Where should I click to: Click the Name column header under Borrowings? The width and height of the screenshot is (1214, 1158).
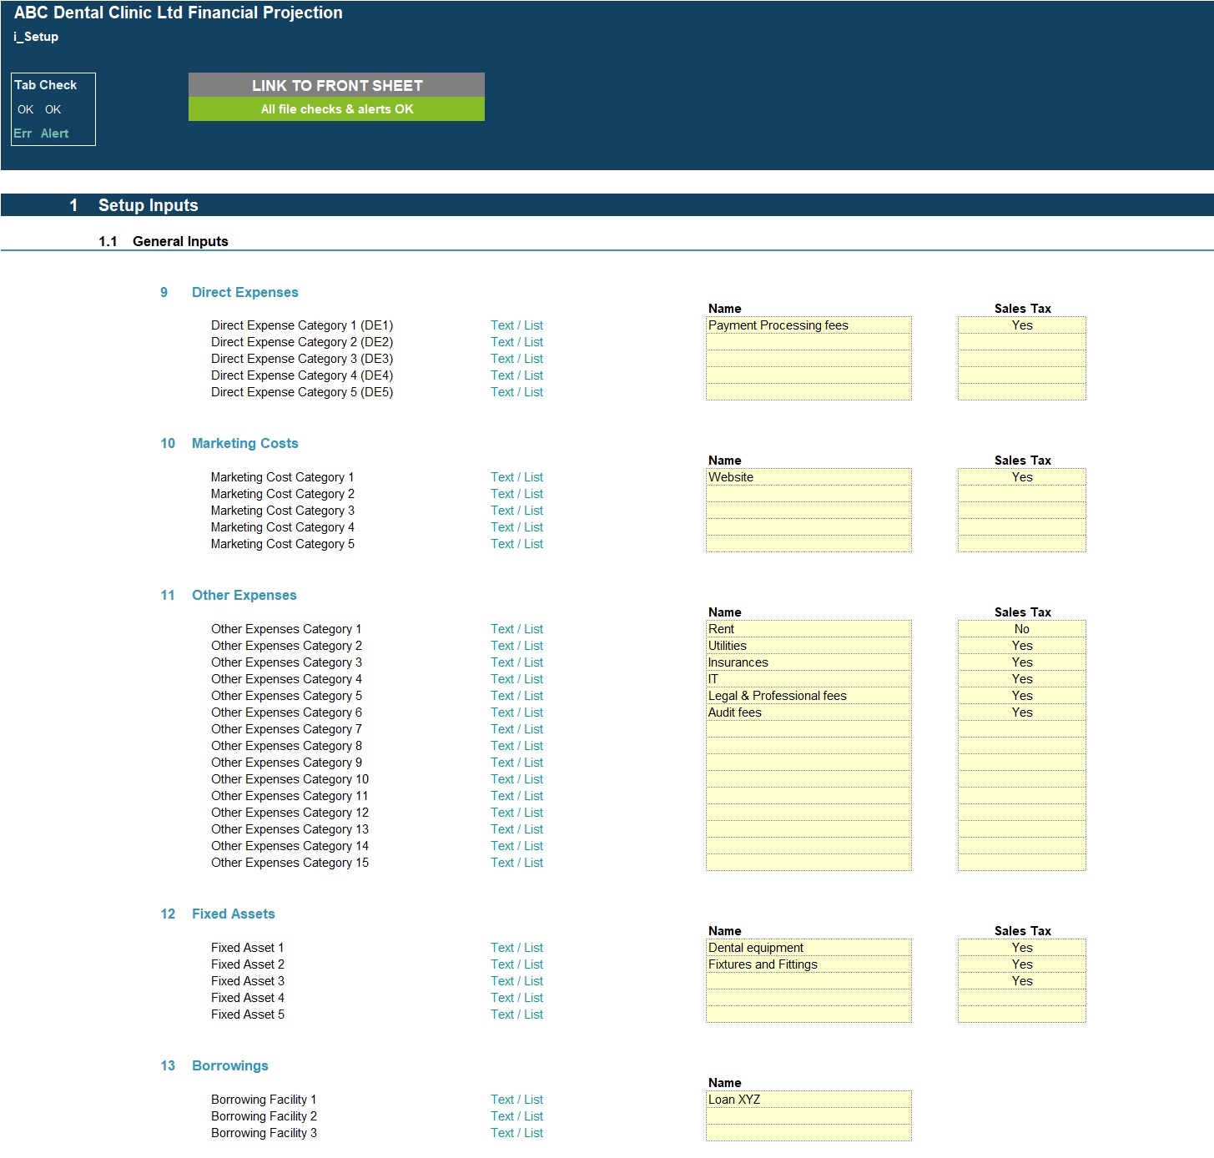pos(724,1083)
